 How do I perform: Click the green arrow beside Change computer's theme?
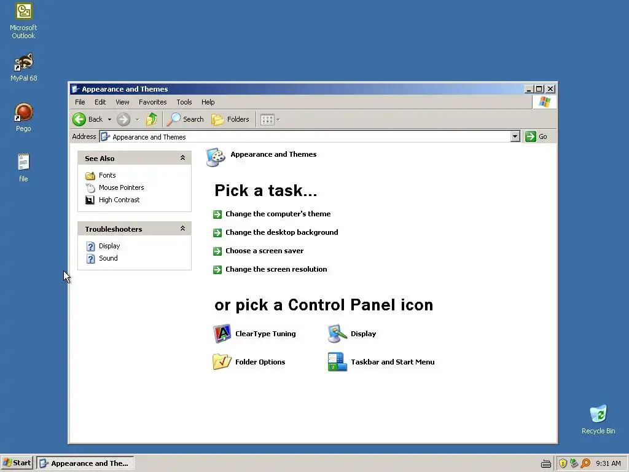point(217,214)
